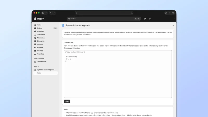Open the three-dots more actions menu
208x117 pixels.
pos(173,25)
